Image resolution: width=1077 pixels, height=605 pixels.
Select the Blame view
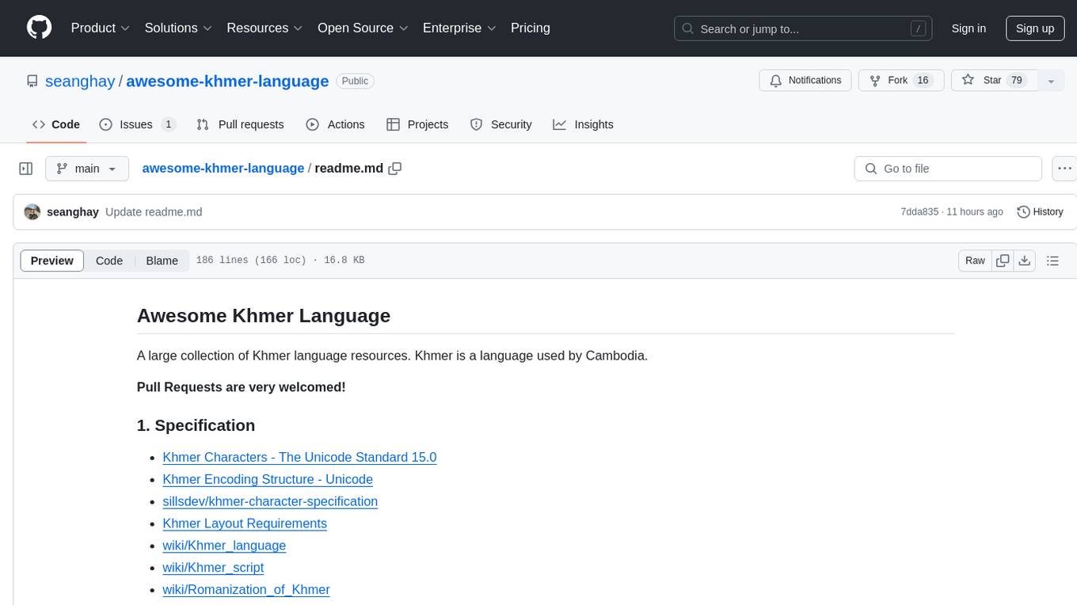point(162,261)
